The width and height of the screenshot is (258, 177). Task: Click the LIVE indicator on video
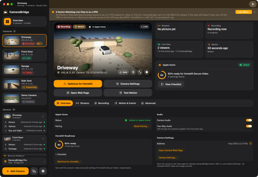tap(144, 27)
